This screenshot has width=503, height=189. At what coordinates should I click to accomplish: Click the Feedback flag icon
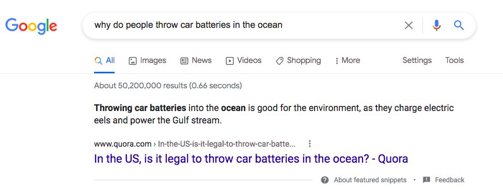click(x=427, y=180)
